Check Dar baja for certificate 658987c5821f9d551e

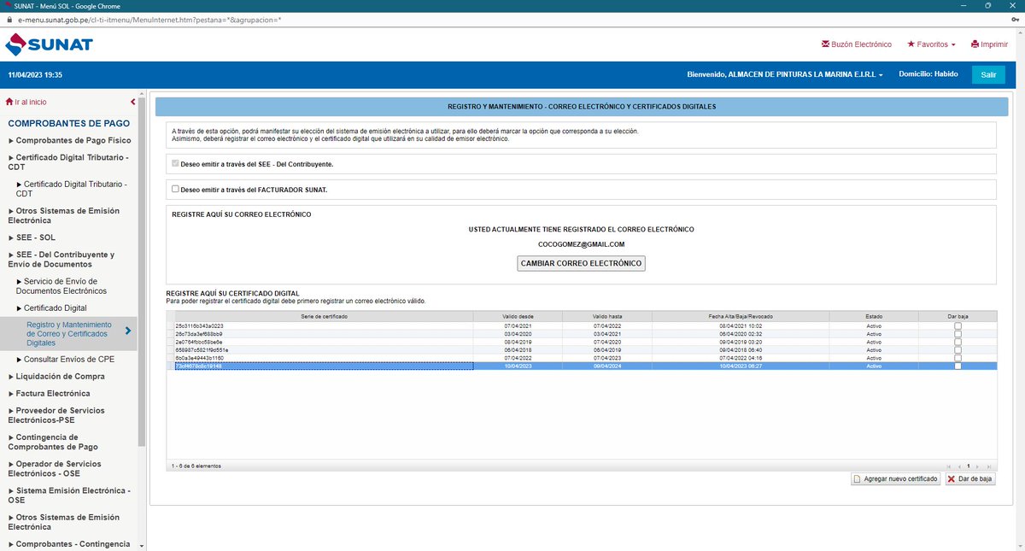coord(958,350)
